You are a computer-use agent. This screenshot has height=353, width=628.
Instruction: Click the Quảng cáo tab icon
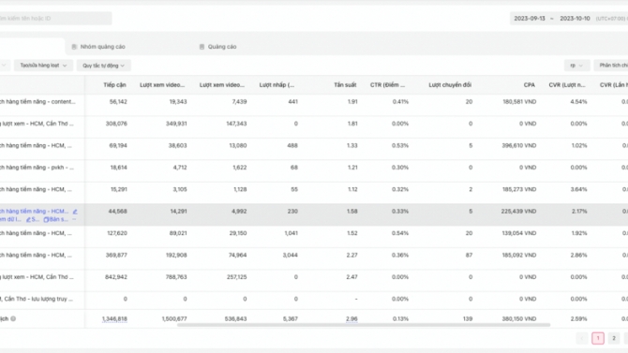pos(202,47)
